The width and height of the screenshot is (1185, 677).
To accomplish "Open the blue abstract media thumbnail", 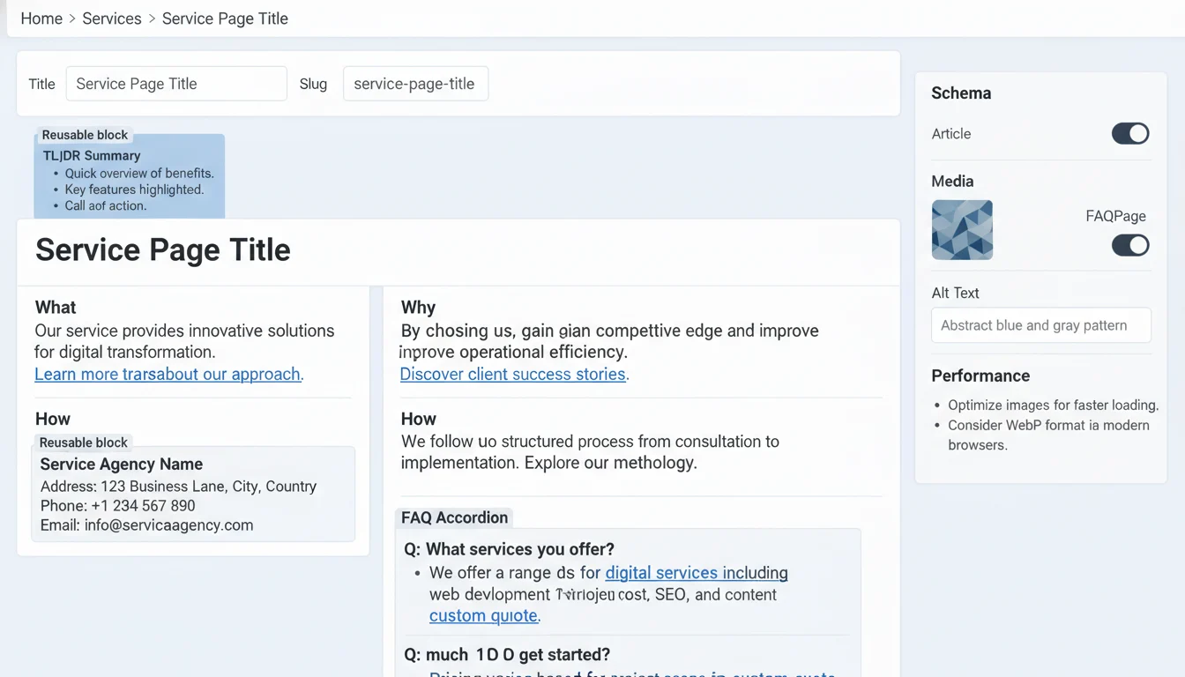I will pos(962,230).
